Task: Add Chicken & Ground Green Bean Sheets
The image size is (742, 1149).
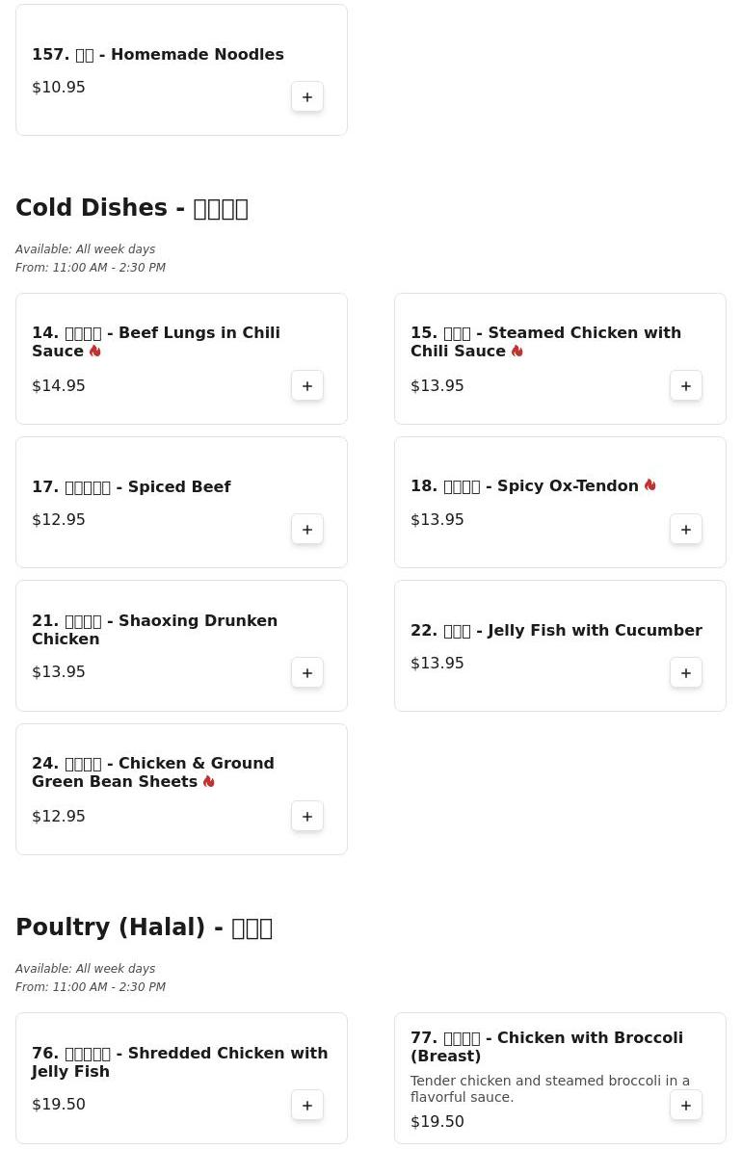Action: (x=307, y=817)
